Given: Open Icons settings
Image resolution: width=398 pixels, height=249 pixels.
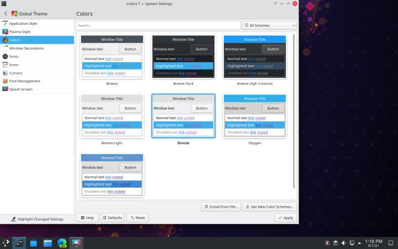Looking at the screenshot, I should (x=37, y=65).
